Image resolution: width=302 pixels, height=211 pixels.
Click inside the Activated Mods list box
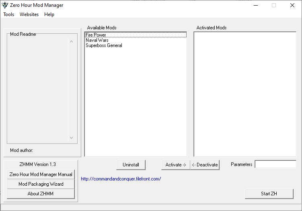click(x=245, y=94)
